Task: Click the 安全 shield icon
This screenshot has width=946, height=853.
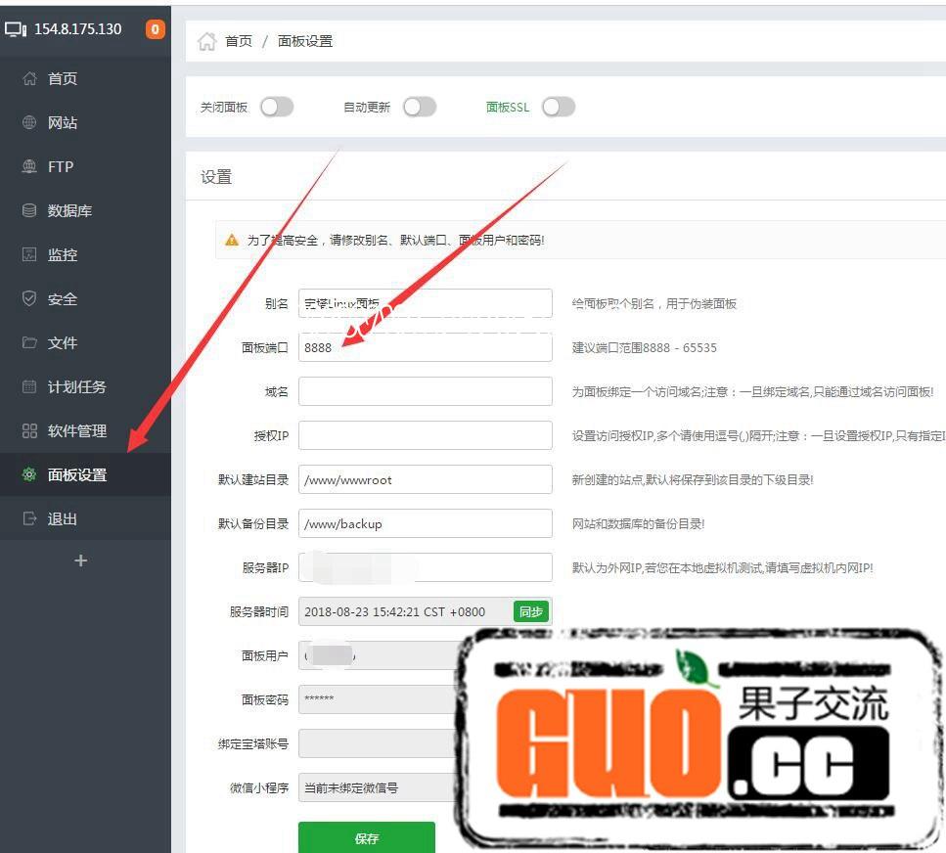Action: (29, 299)
